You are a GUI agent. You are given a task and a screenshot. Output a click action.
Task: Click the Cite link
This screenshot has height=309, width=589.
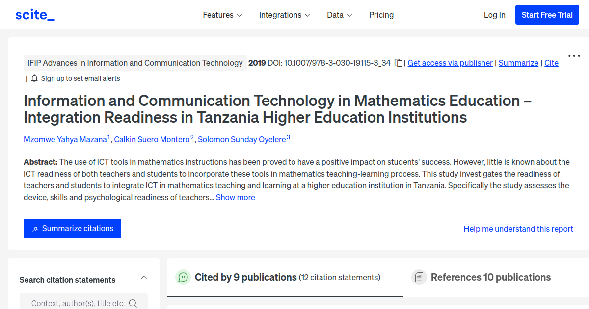[551, 63]
